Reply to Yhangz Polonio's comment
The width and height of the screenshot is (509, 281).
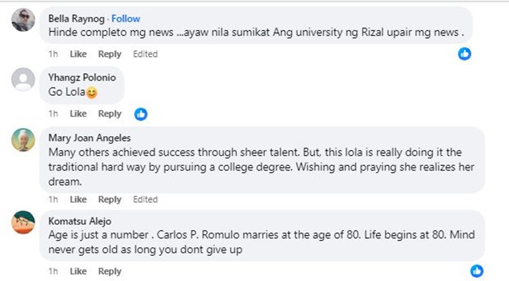coord(109,114)
